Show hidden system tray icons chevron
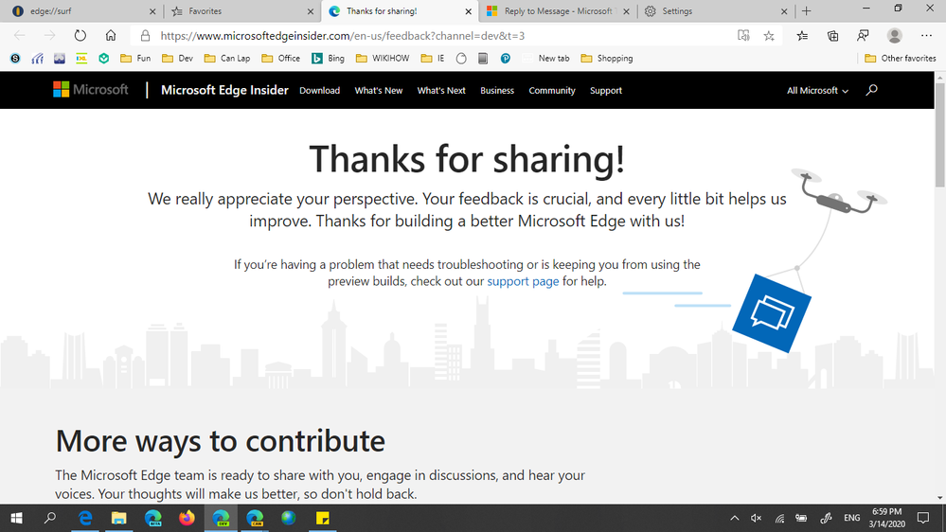 tap(734, 518)
